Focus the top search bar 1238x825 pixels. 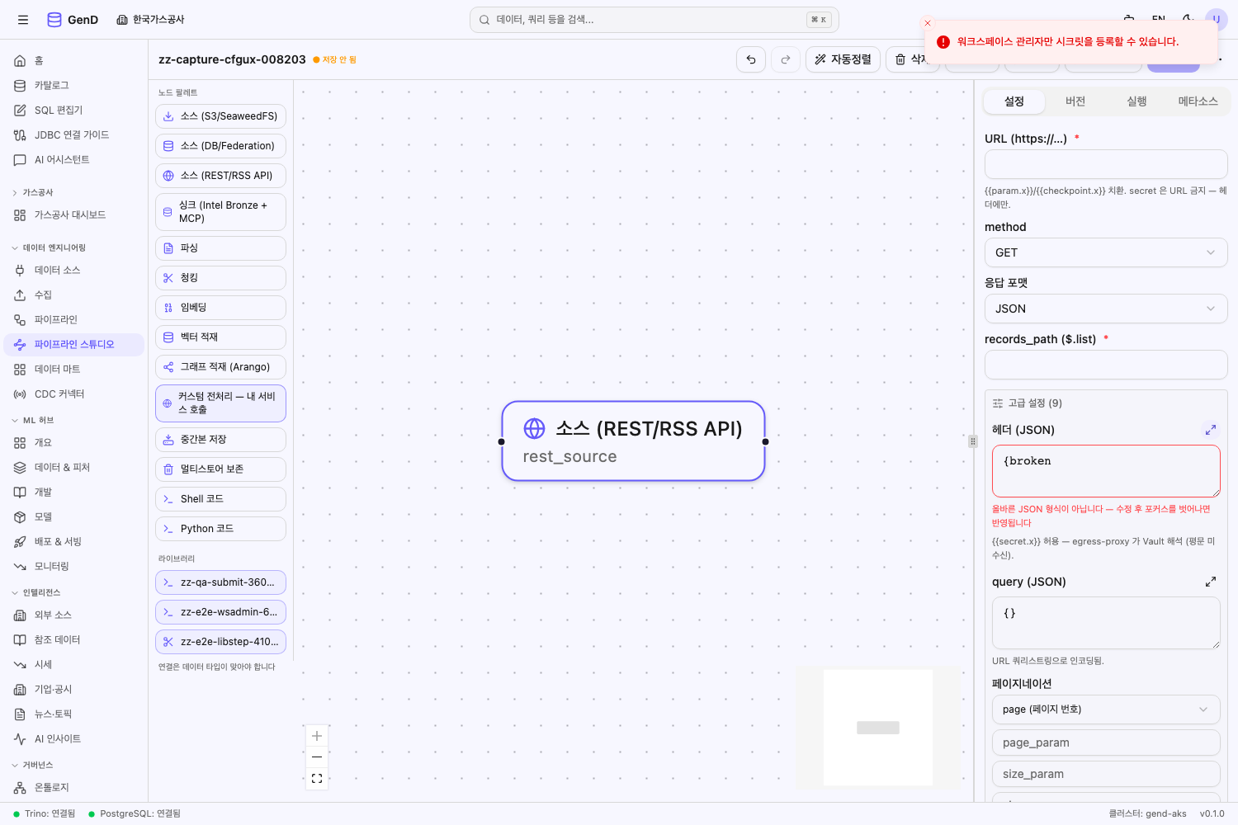tap(654, 20)
